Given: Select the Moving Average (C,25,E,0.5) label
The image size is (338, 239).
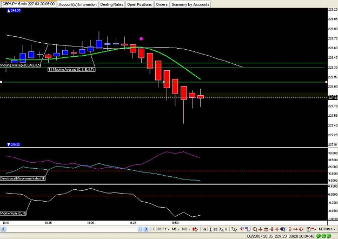Looking at the screenshot, I should tap(20, 65).
